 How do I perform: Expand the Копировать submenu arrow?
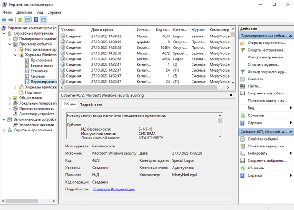[x=291, y=153]
